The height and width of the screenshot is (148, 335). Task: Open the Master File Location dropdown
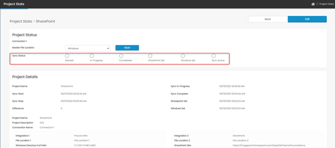(x=88, y=48)
